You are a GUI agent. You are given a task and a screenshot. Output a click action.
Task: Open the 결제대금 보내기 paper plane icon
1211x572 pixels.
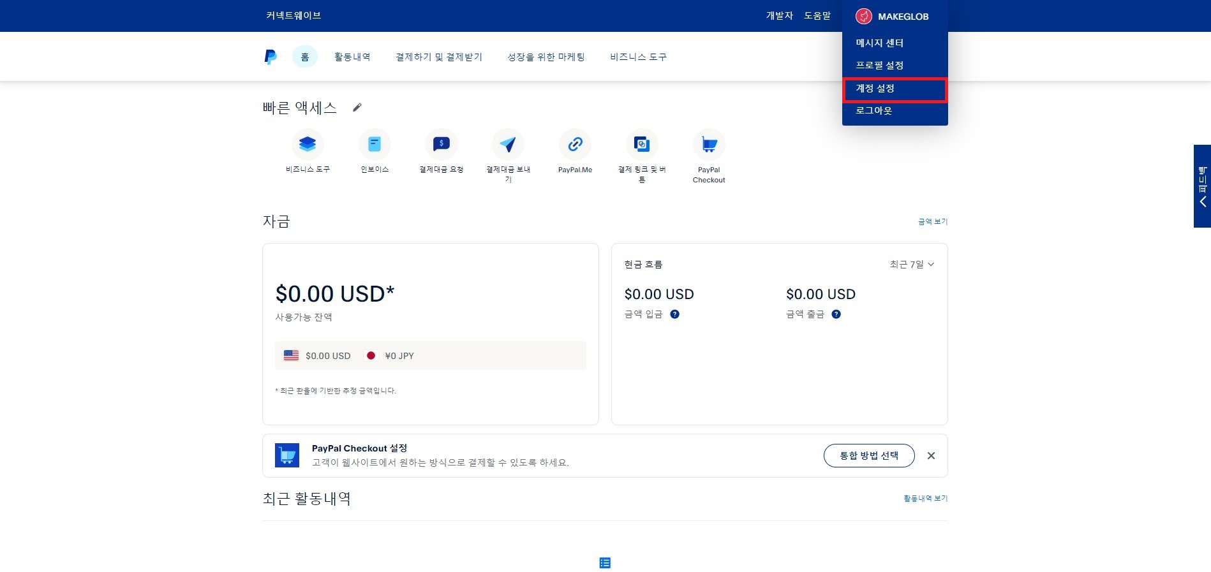tap(508, 145)
